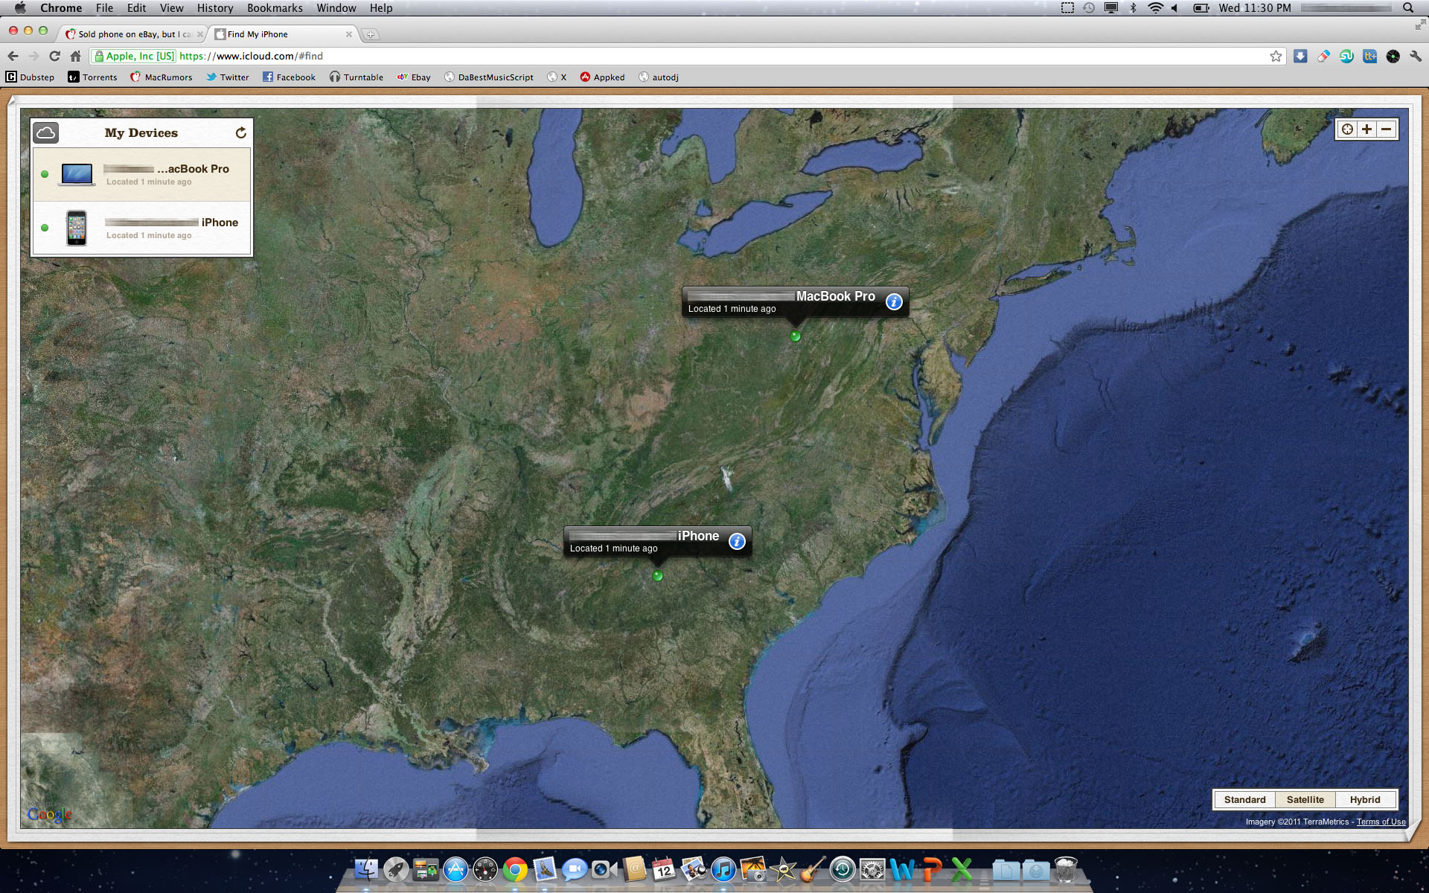This screenshot has width=1429, height=893.
Task: Switch map to Hybrid view
Action: coord(1365,799)
